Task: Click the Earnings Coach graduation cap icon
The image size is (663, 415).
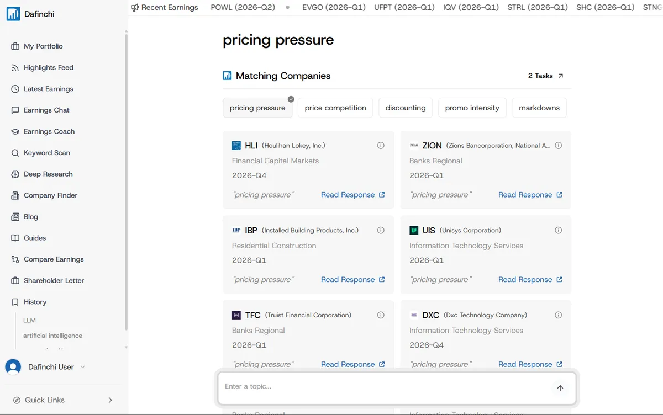Action: coord(15,131)
